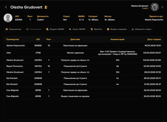This screenshot has width=167, height=122.
Task: Click the Понижение demote button
Action: [x=34, y=29]
